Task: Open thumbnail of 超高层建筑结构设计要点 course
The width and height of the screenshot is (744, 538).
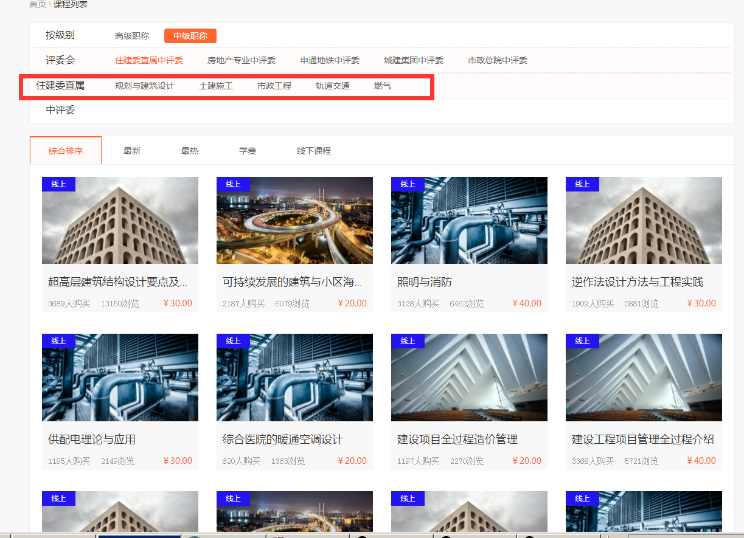Action: (120, 220)
